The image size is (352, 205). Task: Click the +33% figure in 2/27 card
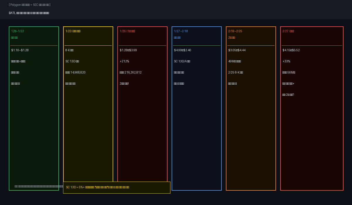click(x=286, y=61)
